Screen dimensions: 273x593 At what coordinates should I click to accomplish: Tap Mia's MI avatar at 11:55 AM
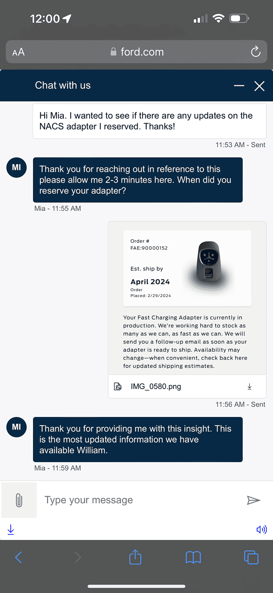(17, 168)
